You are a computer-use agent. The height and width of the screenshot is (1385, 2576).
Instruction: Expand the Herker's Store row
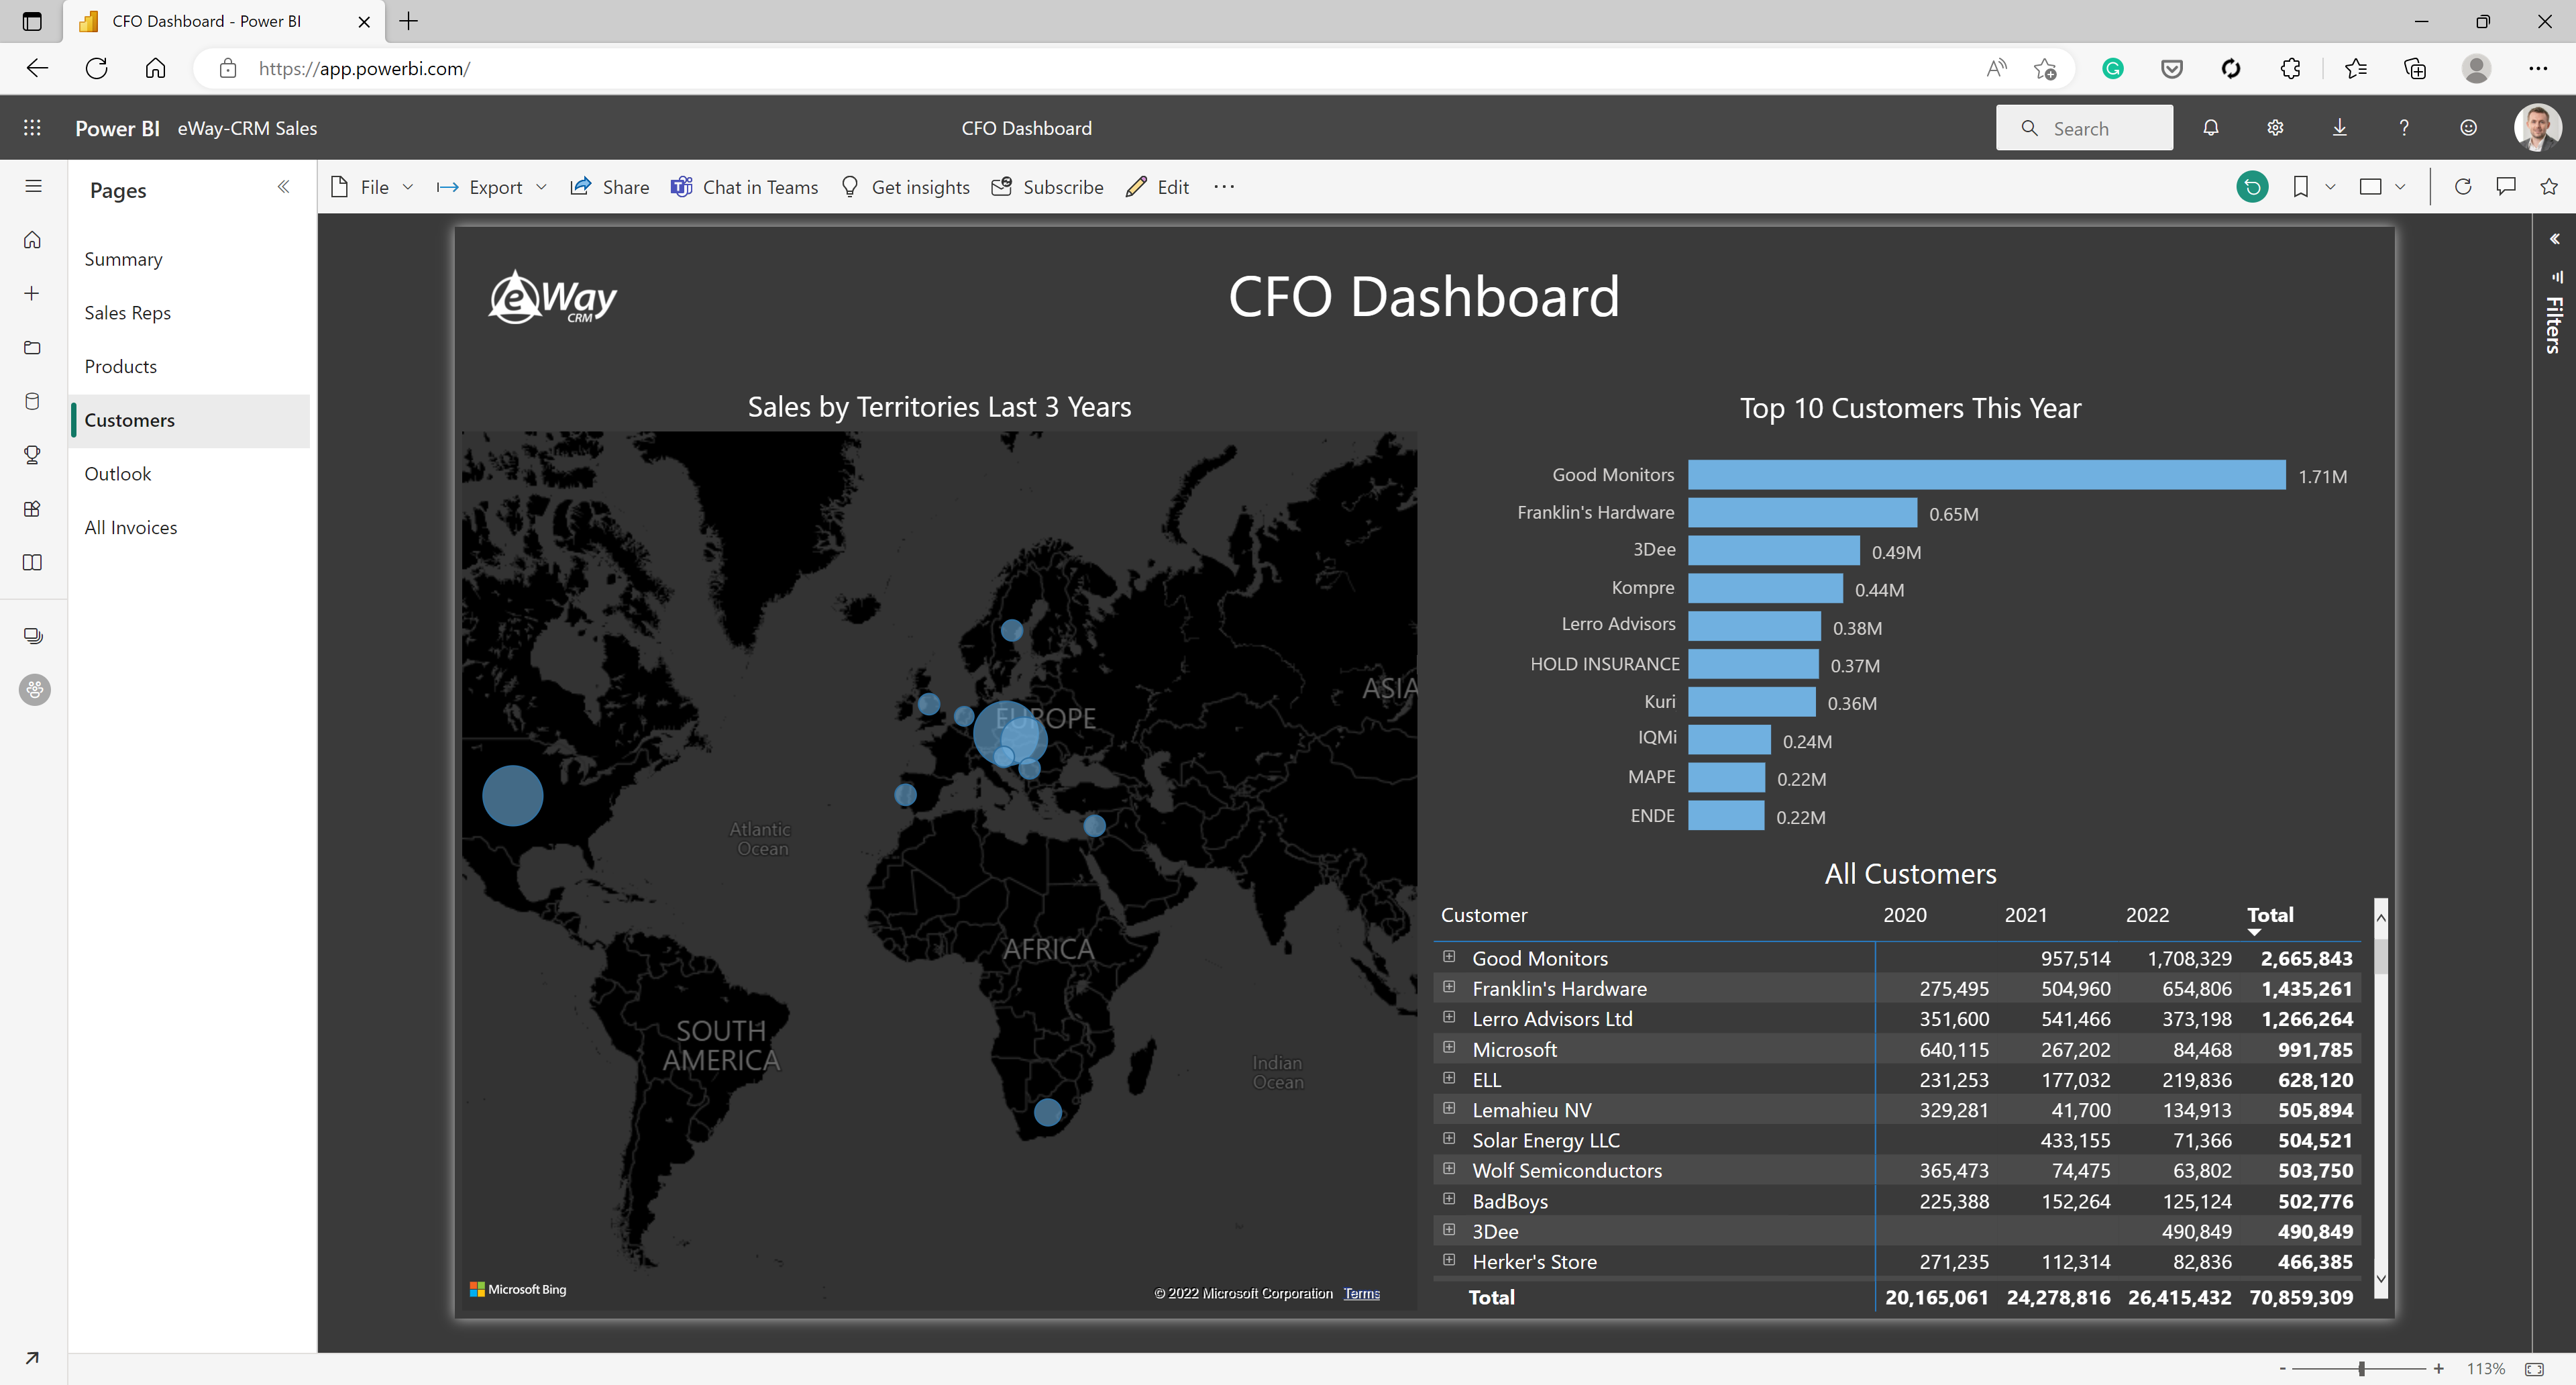click(x=1449, y=1260)
